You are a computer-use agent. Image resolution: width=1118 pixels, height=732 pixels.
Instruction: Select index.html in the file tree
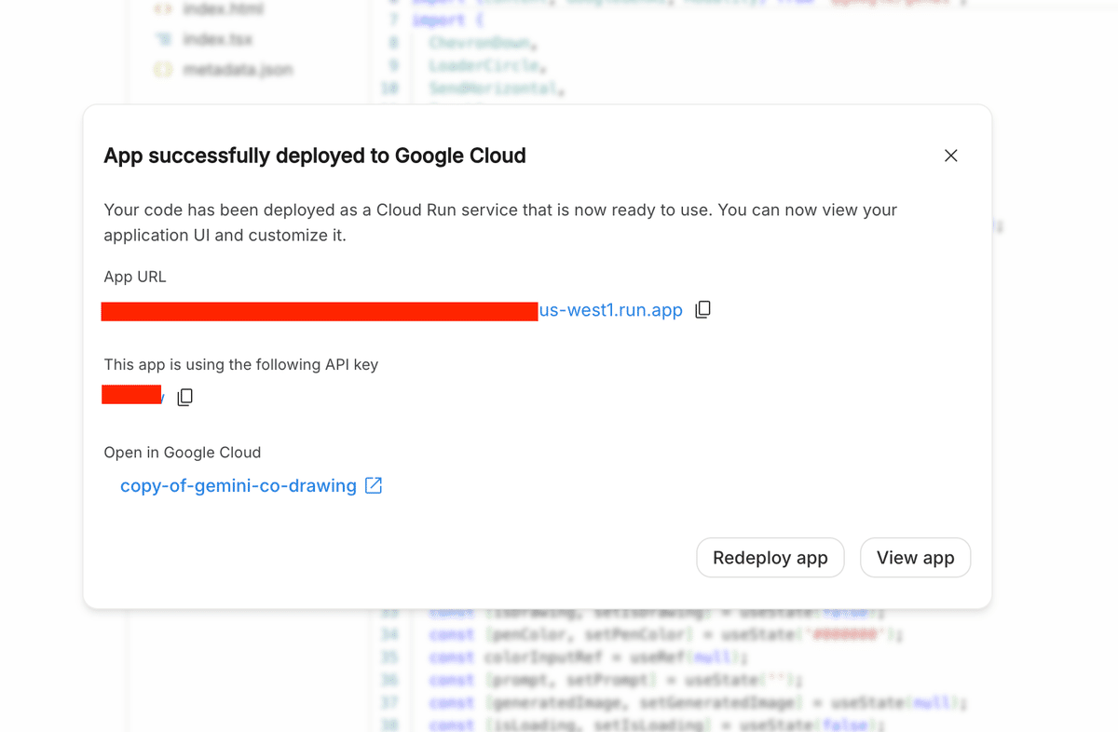[x=224, y=9]
